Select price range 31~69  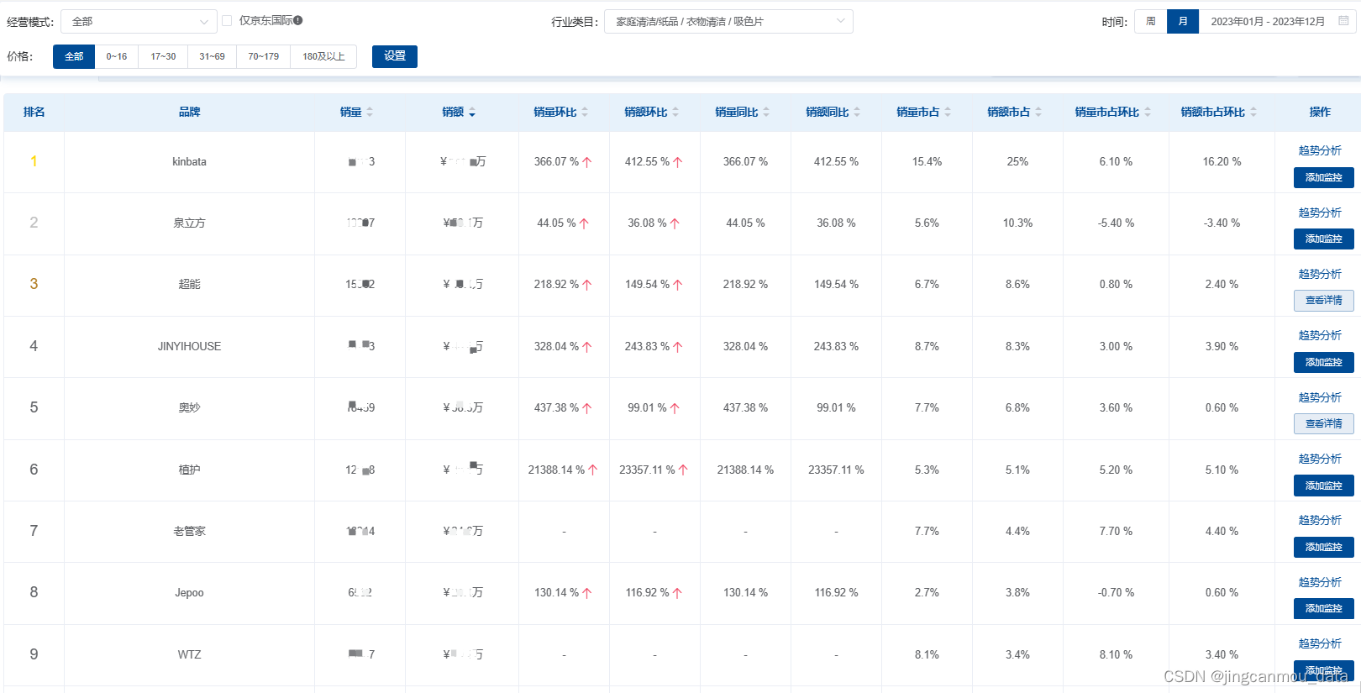pyautogui.click(x=212, y=56)
